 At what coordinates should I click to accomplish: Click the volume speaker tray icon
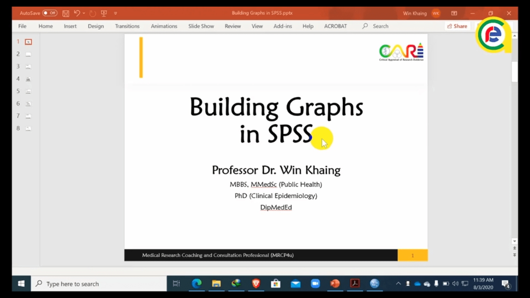pyautogui.click(x=456, y=284)
